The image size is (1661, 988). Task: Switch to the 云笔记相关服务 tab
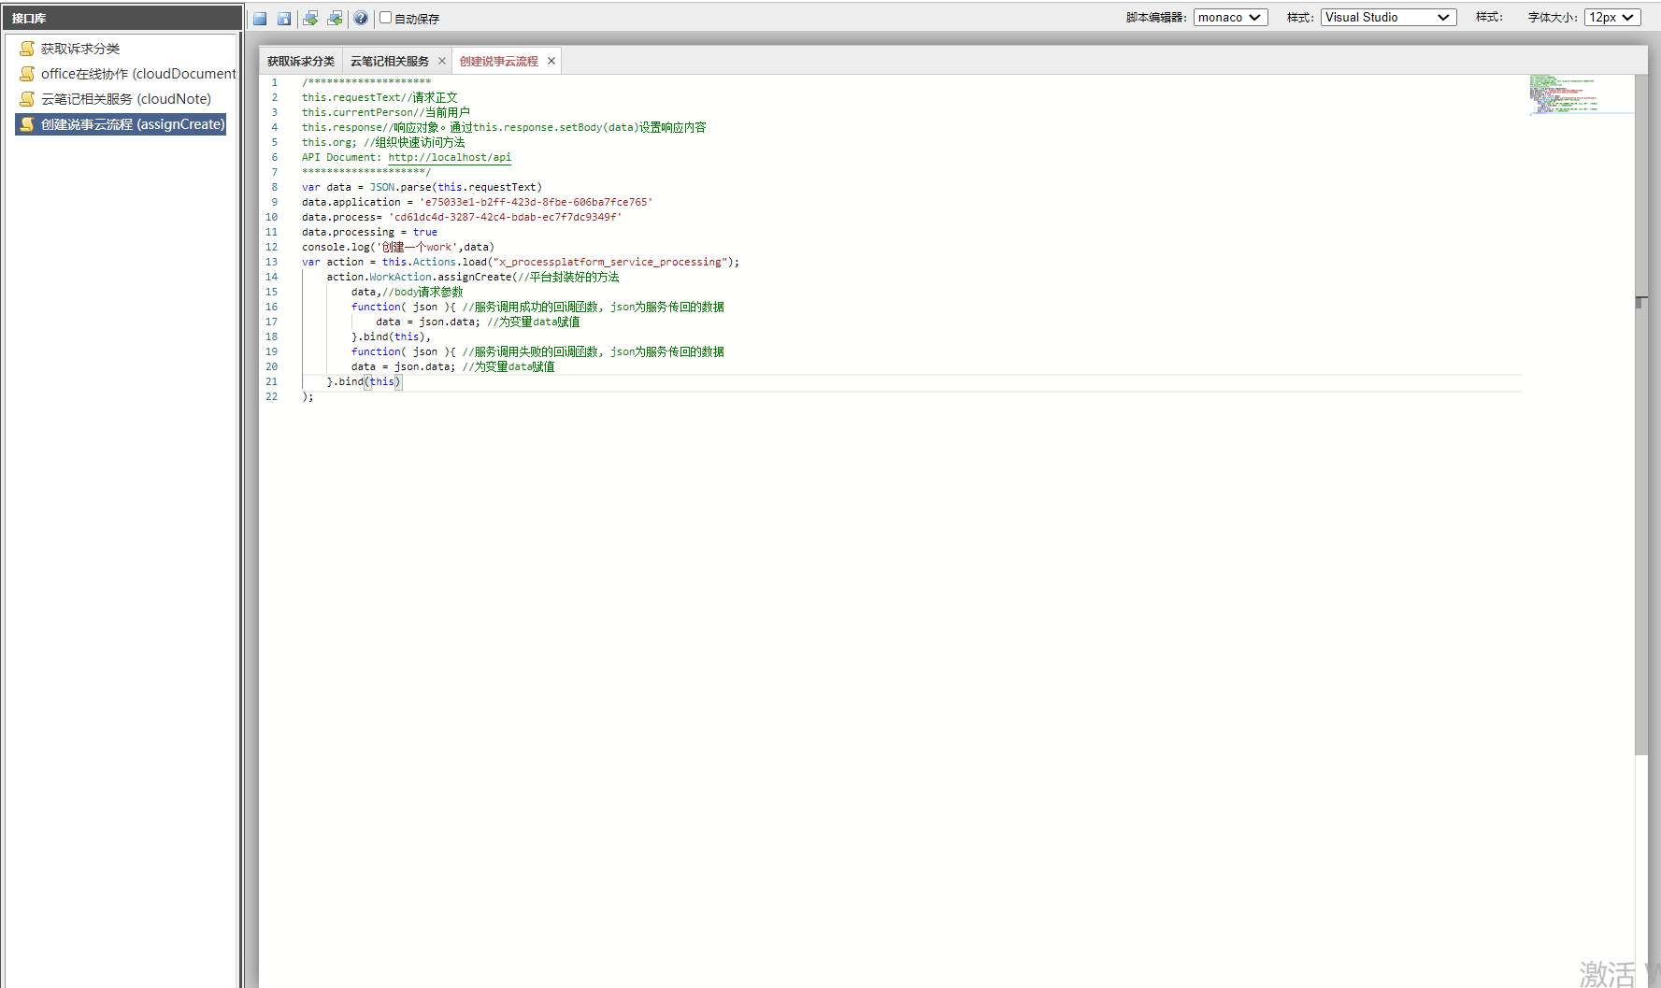(389, 62)
